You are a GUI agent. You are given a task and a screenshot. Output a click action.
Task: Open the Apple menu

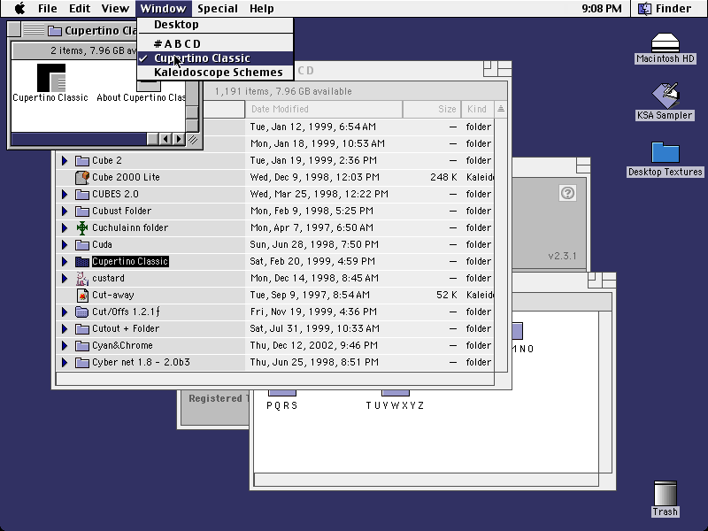pos(19,9)
